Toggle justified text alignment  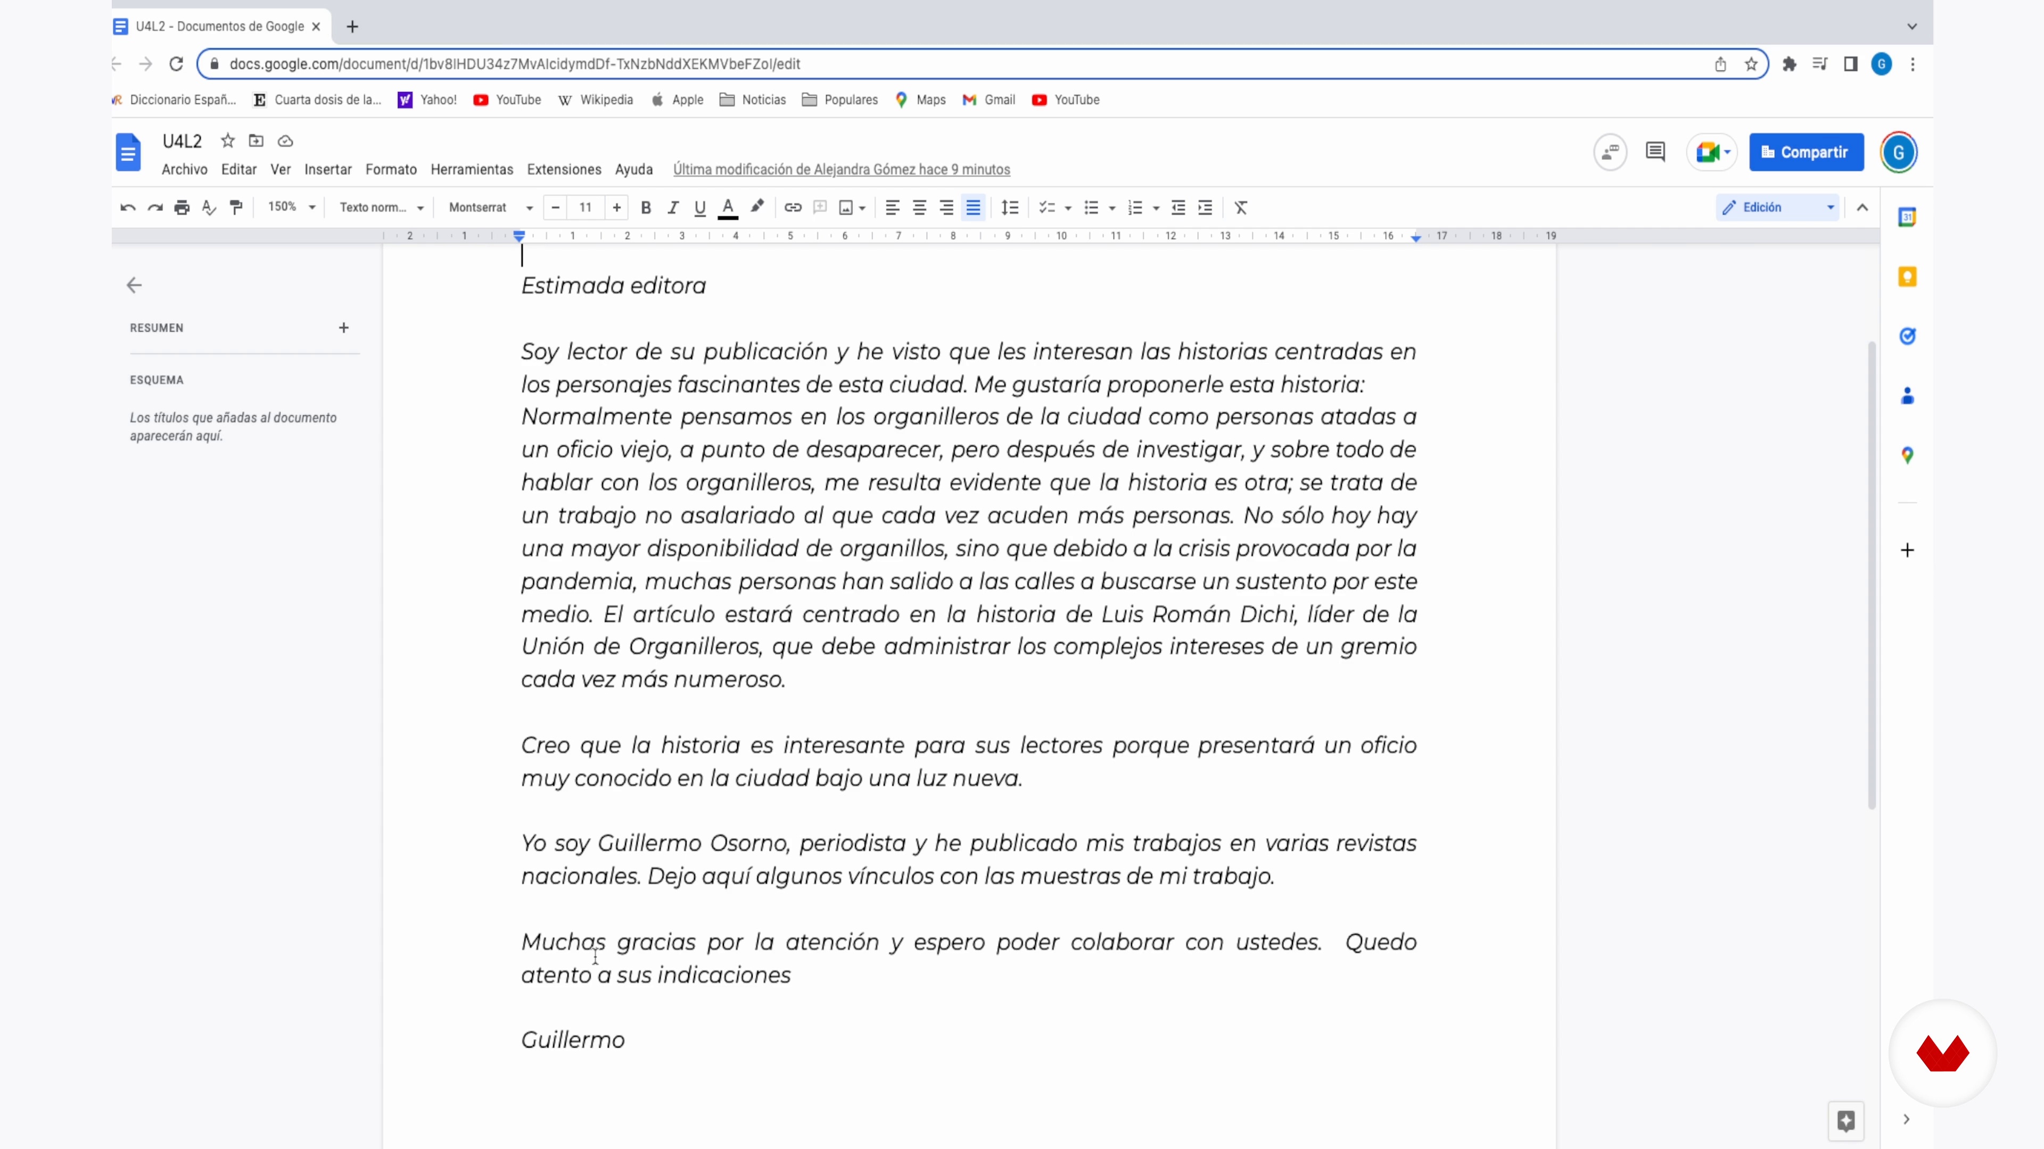coord(974,208)
